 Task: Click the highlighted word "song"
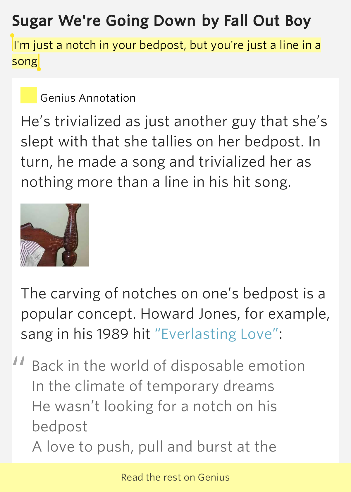click(x=25, y=61)
